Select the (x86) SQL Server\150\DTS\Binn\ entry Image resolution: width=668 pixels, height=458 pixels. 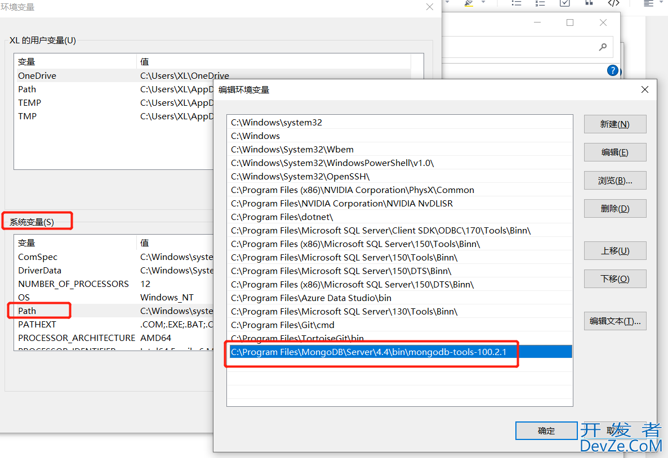click(x=399, y=284)
